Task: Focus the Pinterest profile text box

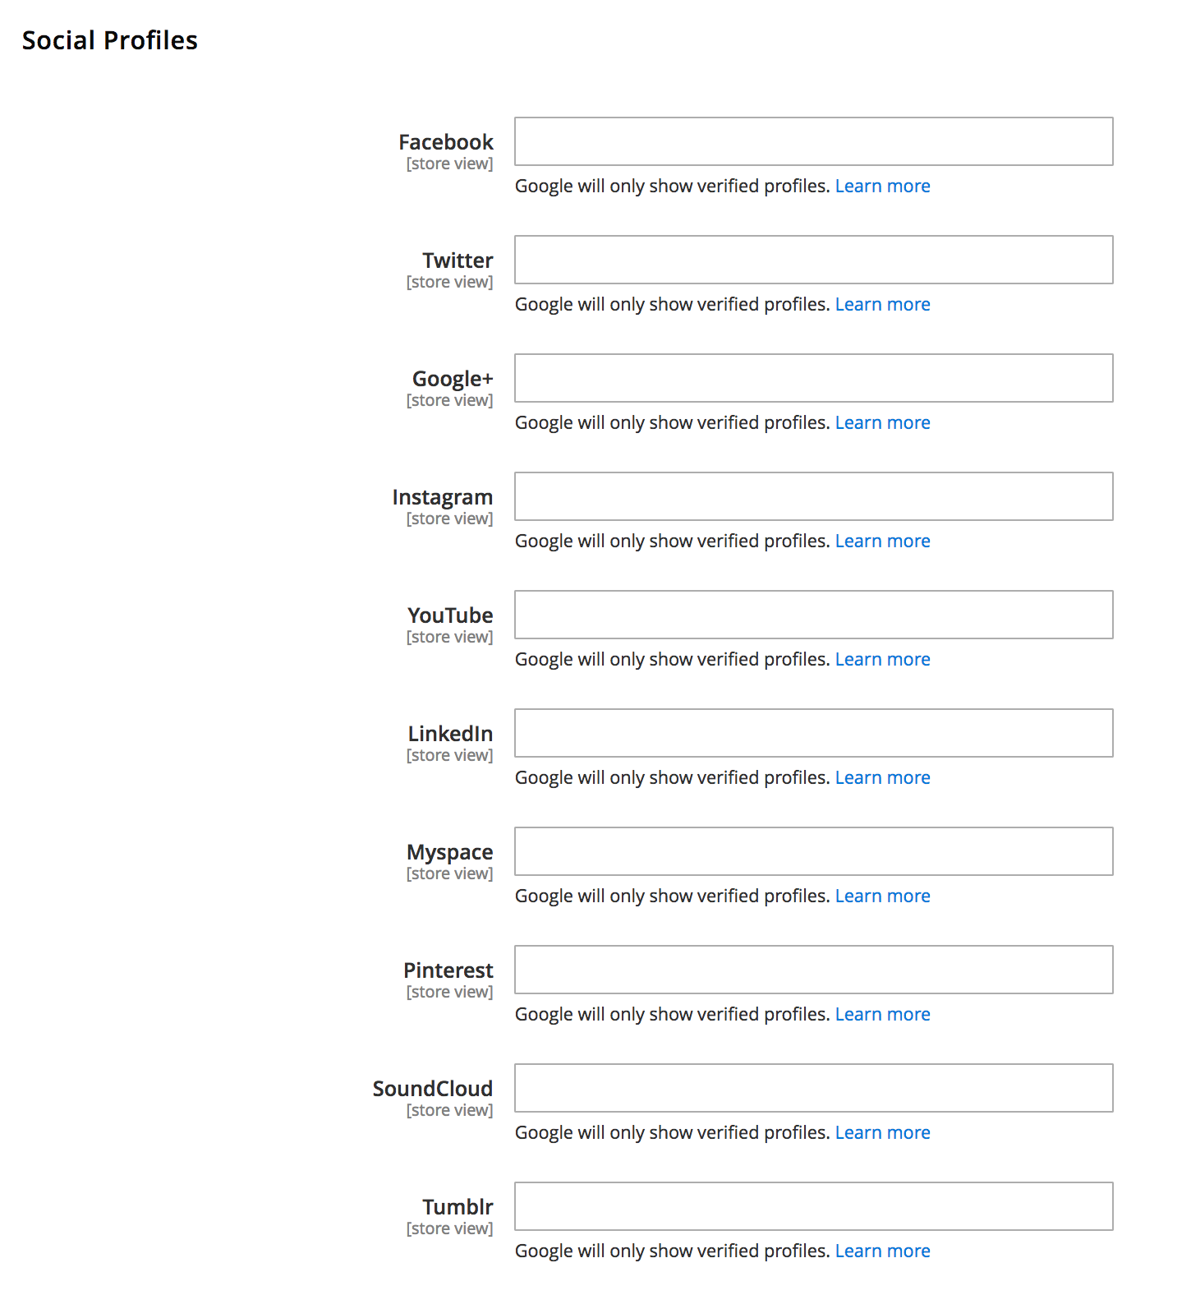Action: (814, 970)
